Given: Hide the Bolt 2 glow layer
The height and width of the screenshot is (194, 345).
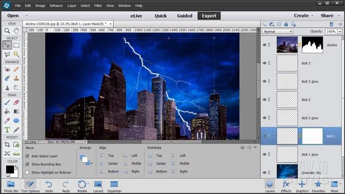Looking at the screenshot, I should point(265,118).
